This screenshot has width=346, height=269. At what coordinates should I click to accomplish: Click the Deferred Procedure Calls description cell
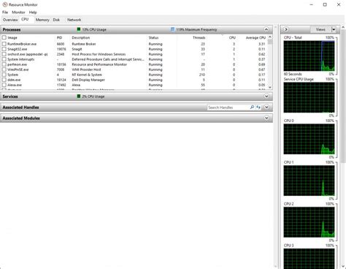coord(108,59)
